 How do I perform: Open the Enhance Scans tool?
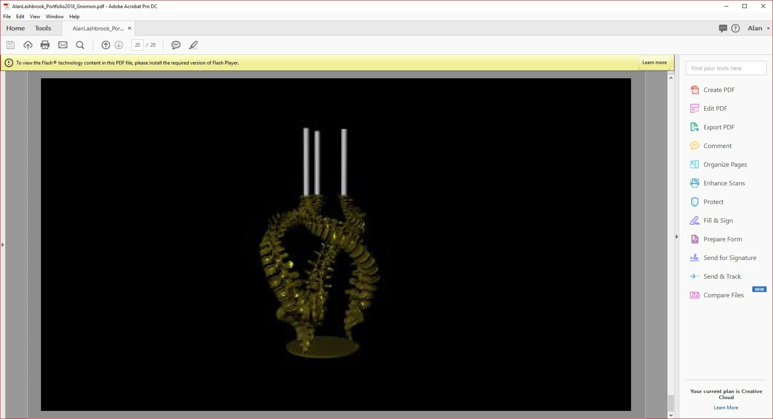tap(718, 183)
